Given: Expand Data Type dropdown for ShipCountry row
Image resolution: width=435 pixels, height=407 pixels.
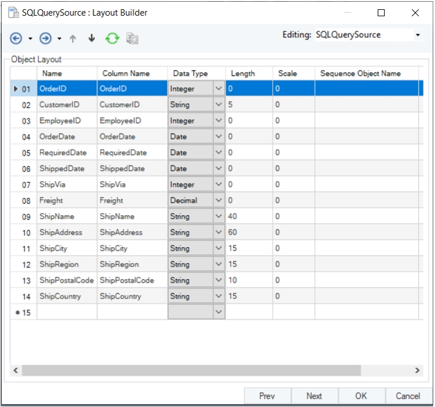Looking at the screenshot, I should (x=218, y=296).
